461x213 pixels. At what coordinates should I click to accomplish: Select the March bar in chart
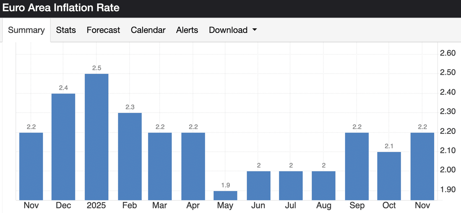[x=160, y=166]
